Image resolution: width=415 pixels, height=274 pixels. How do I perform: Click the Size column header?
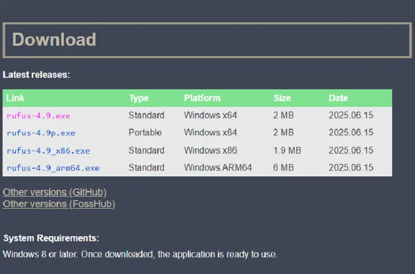click(282, 98)
